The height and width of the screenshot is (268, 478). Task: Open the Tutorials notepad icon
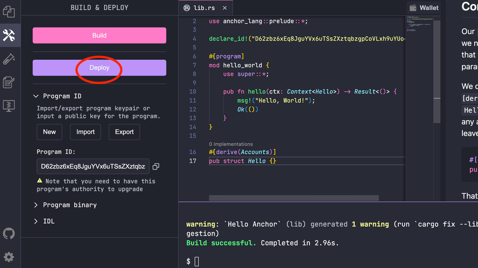point(9,82)
